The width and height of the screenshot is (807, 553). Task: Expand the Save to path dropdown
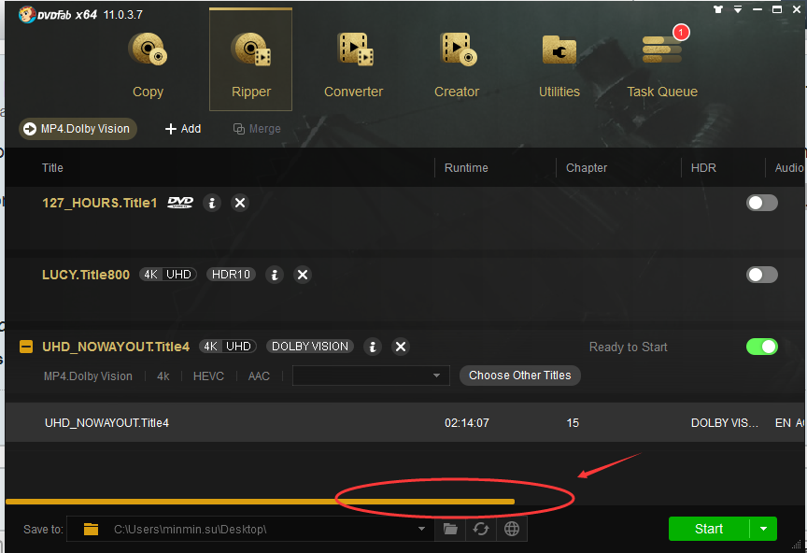click(x=421, y=529)
